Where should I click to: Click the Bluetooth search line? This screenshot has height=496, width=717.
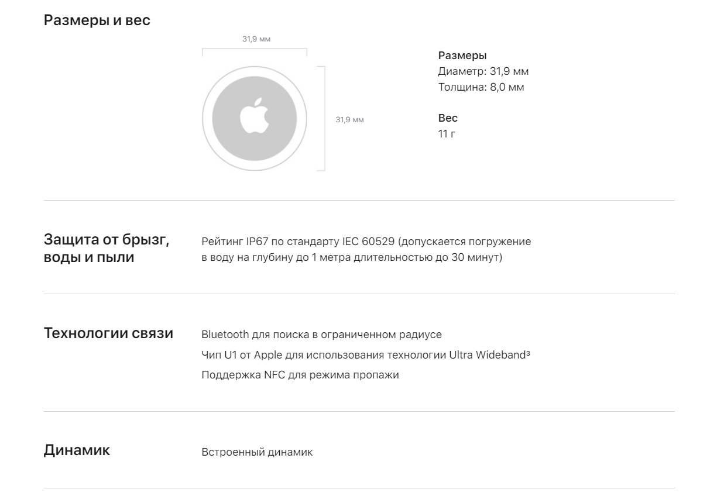click(x=321, y=335)
